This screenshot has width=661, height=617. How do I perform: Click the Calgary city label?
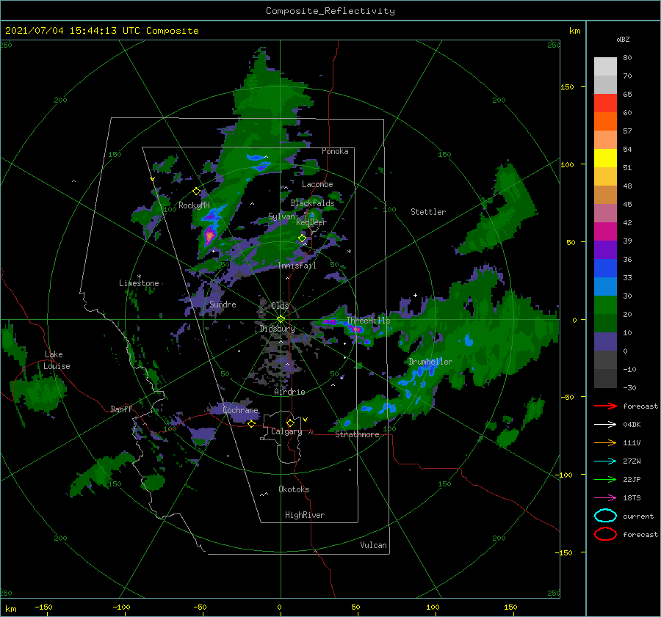tap(286, 431)
